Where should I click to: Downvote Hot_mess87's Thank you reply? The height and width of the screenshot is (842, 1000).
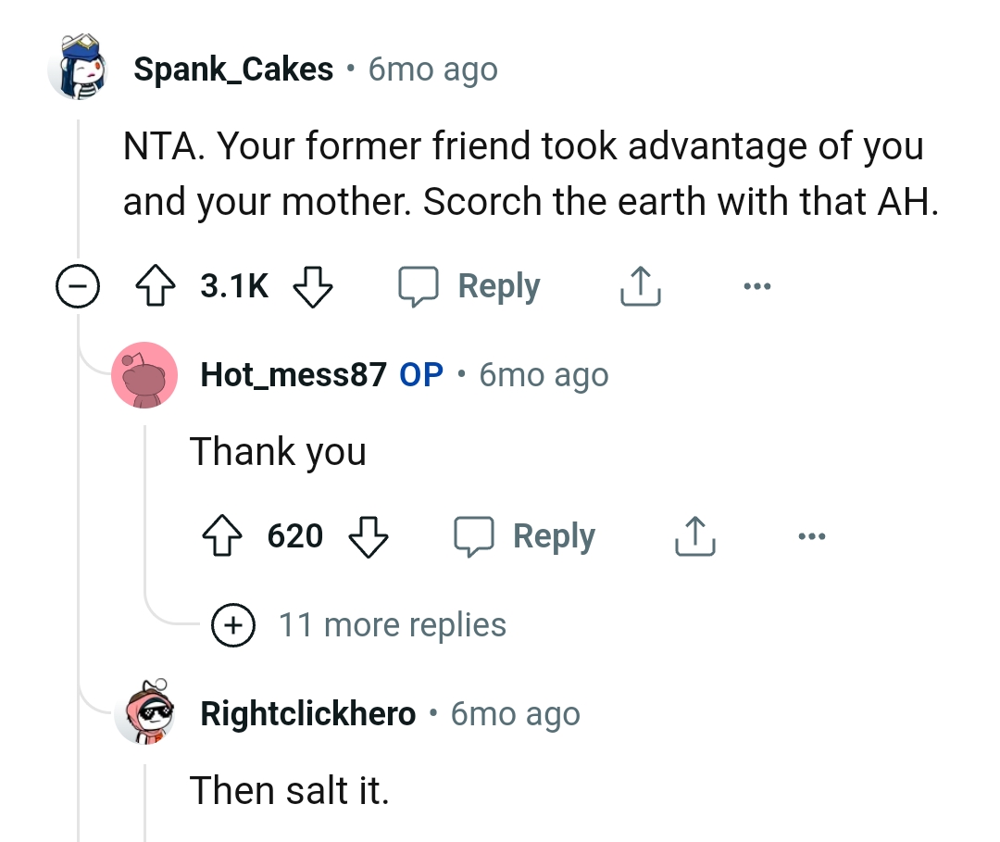pyautogui.click(x=368, y=536)
